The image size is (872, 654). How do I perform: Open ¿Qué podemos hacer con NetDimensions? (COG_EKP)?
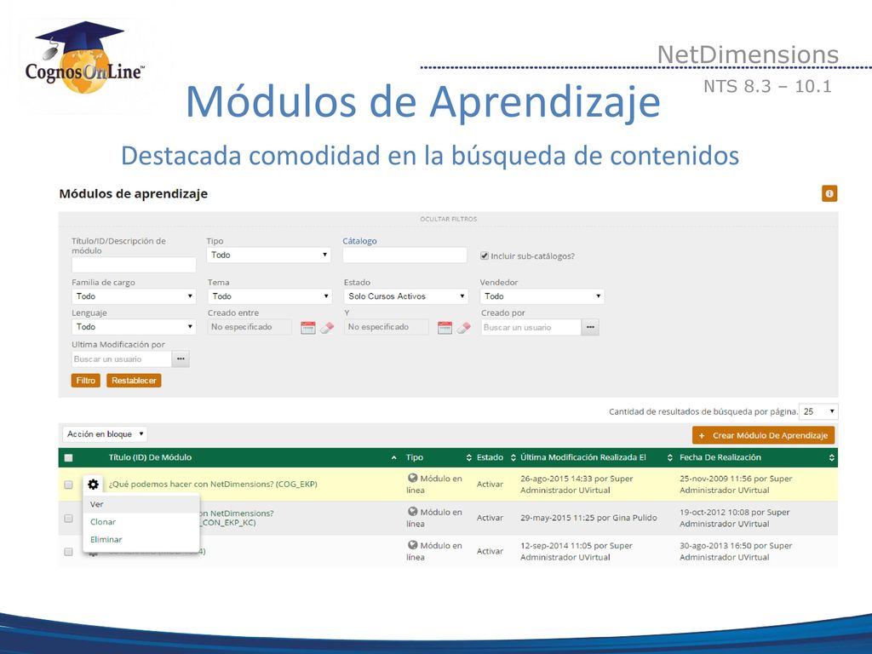pyautogui.click(x=213, y=485)
